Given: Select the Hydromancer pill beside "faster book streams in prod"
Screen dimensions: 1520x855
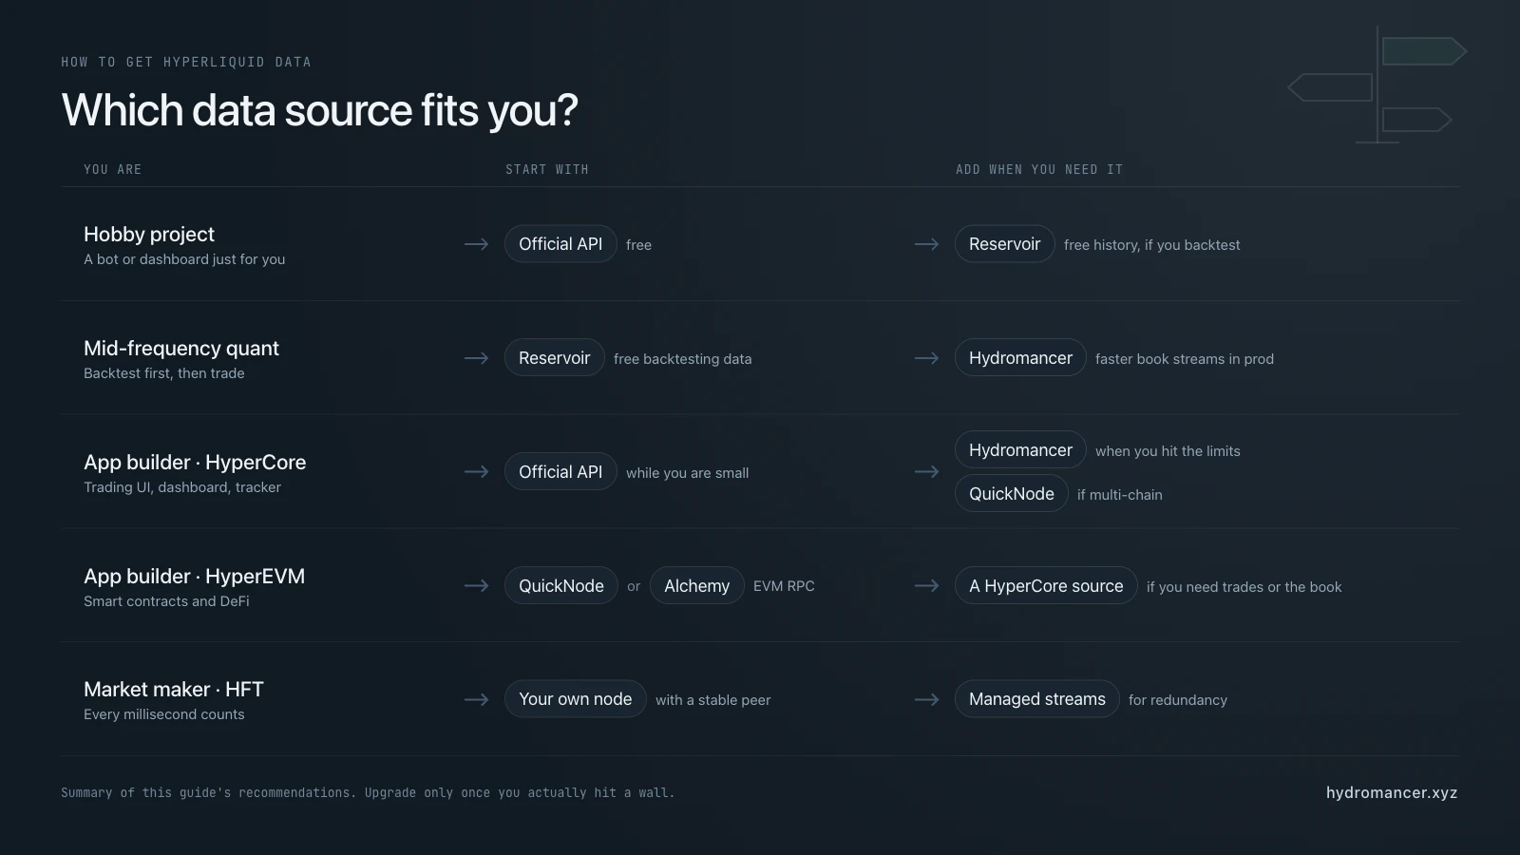Looking at the screenshot, I should [x=1020, y=358].
